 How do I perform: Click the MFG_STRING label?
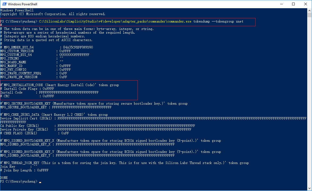click(x=10, y=59)
